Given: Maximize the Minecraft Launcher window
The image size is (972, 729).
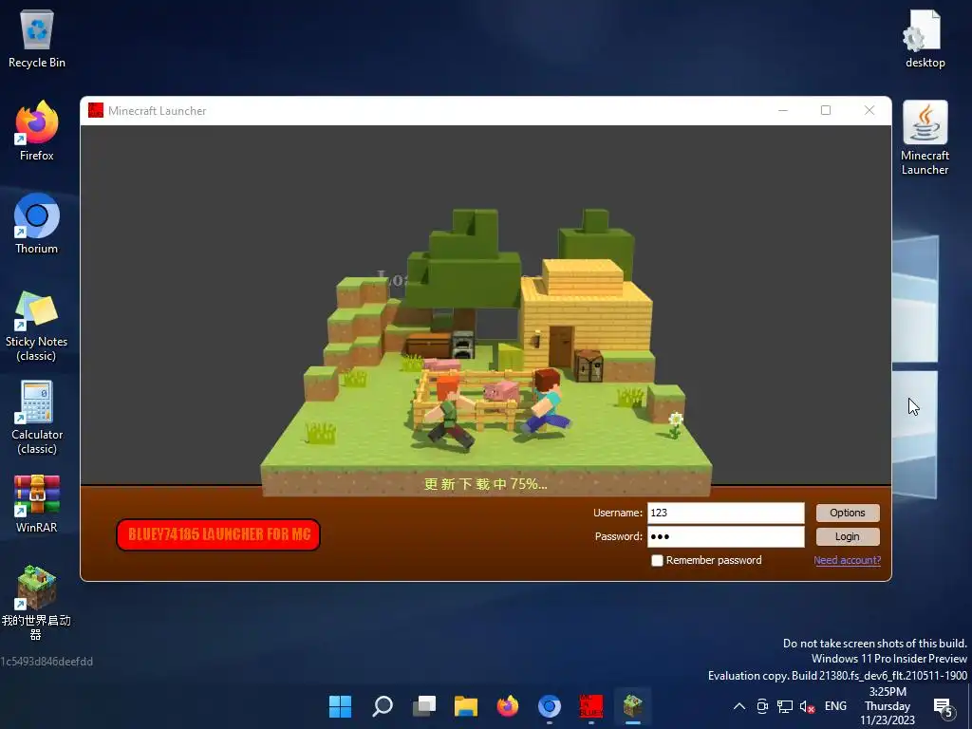Looking at the screenshot, I should [826, 110].
